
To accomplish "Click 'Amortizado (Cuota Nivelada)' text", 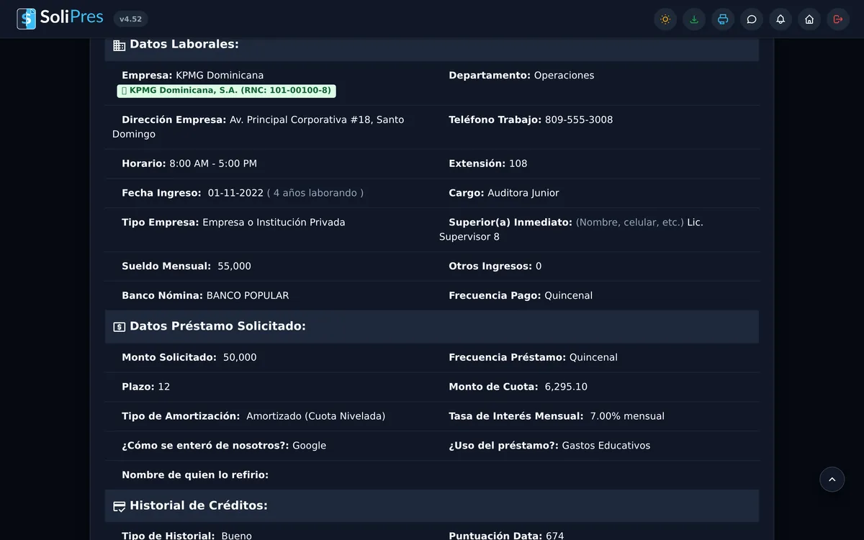I will [x=316, y=417].
